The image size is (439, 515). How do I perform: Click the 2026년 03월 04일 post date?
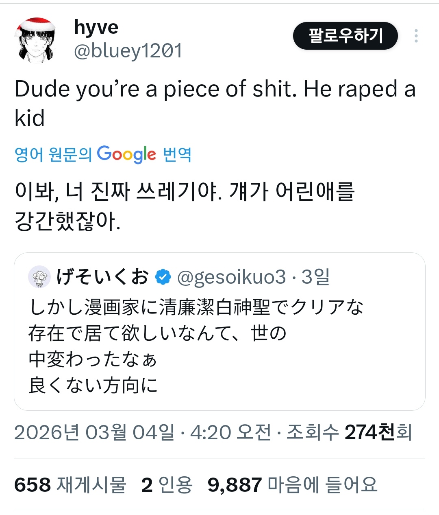click(x=94, y=432)
